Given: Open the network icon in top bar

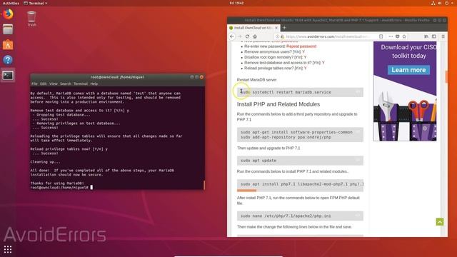Looking at the screenshot, I should point(433,3).
